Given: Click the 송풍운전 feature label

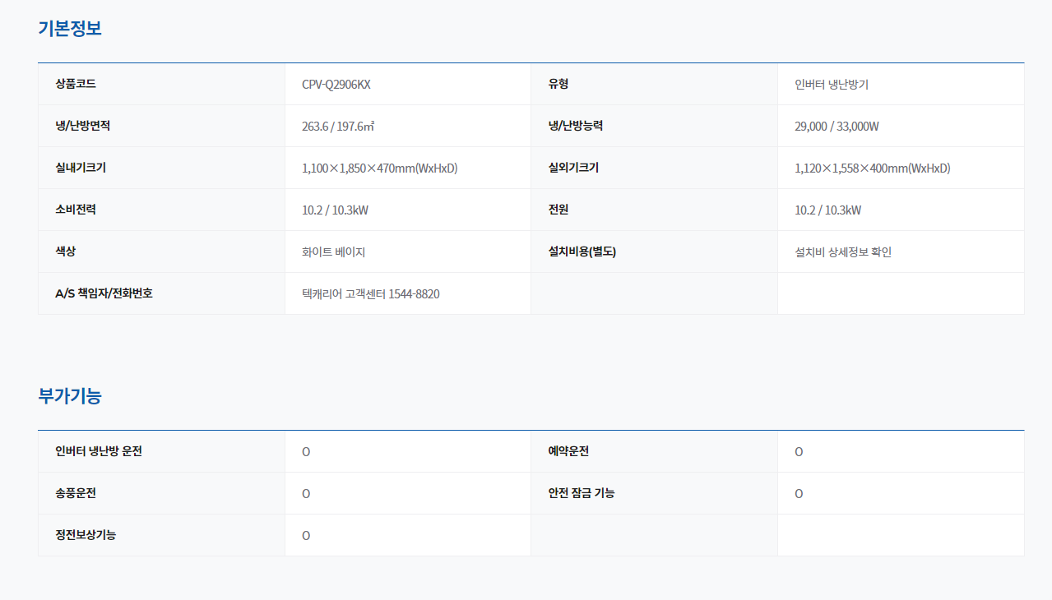Looking at the screenshot, I should pos(76,493).
